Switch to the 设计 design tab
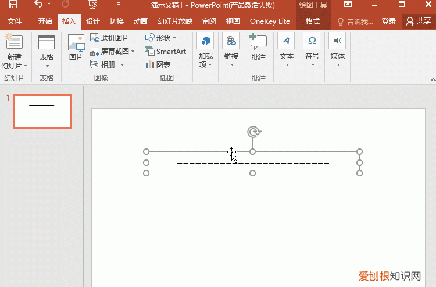 [x=93, y=21]
